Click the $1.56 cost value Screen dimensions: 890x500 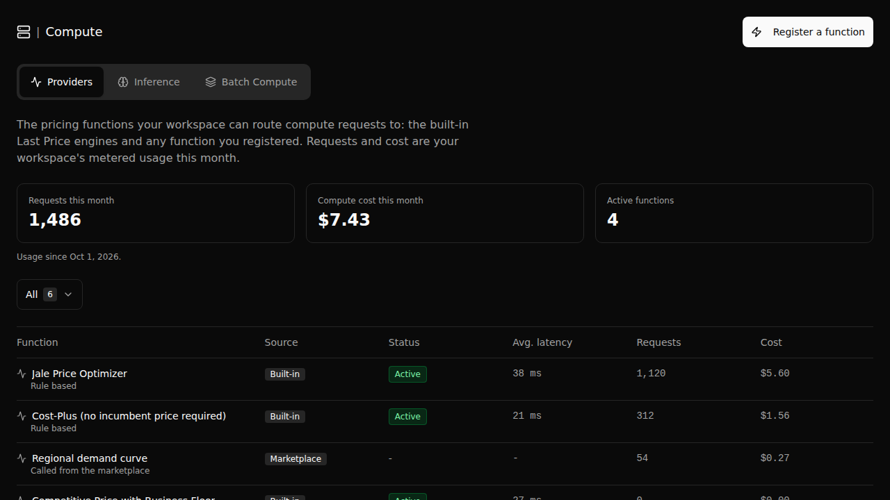click(775, 416)
